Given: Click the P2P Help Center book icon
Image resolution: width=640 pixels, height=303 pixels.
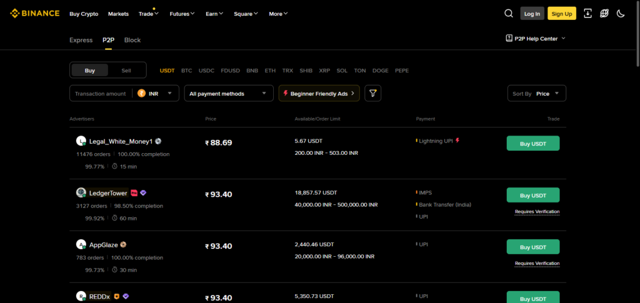Looking at the screenshot, I should pos(509,38).
